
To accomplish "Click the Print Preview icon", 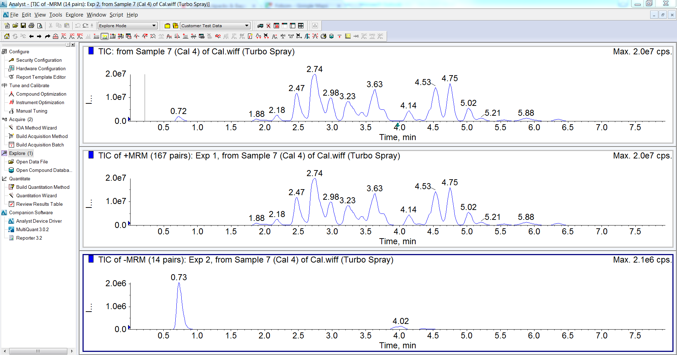I will click(x=40, y=26).
